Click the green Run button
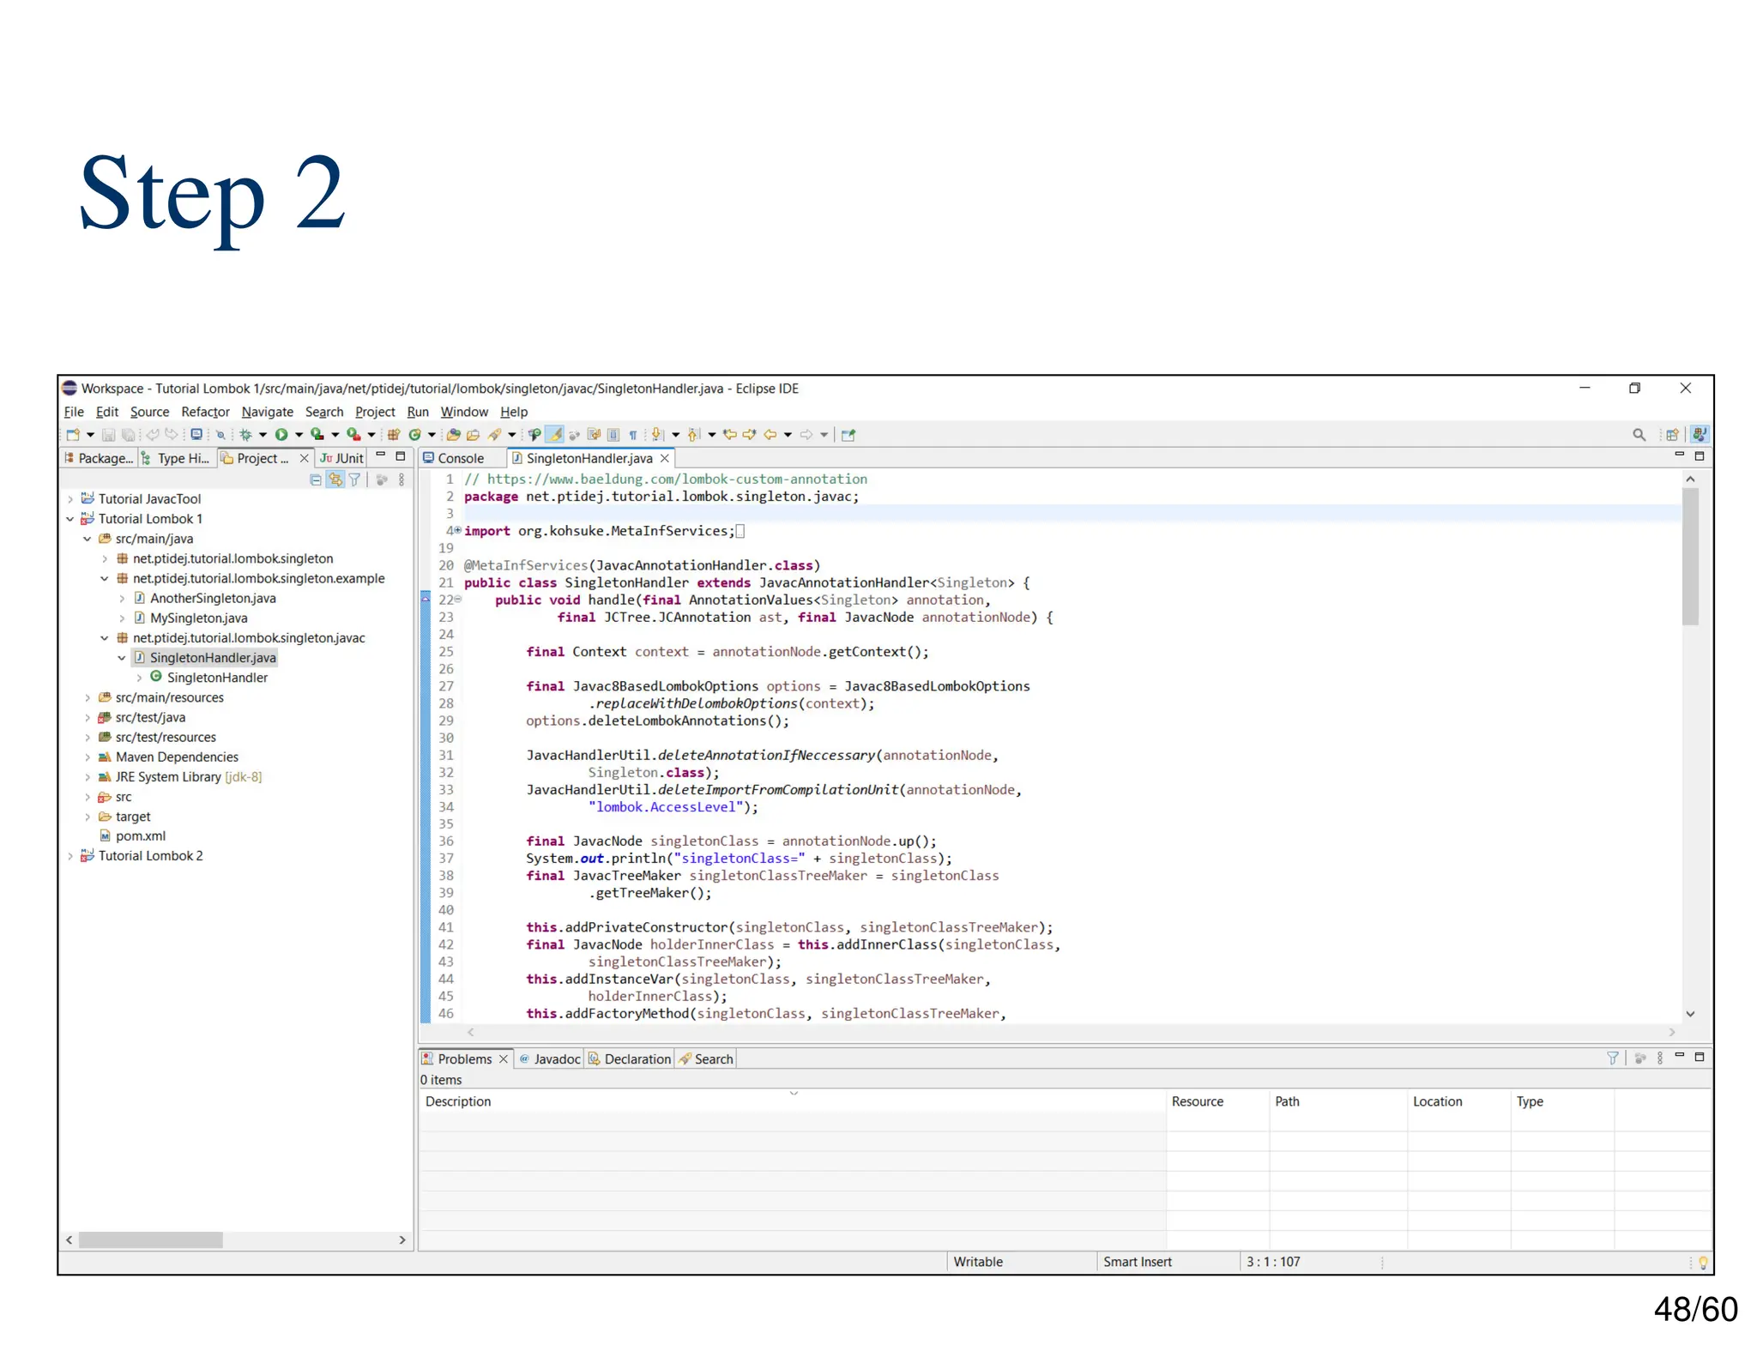Image resolution: width=1757 pixels, height=1357 pixels. (281, 435)
